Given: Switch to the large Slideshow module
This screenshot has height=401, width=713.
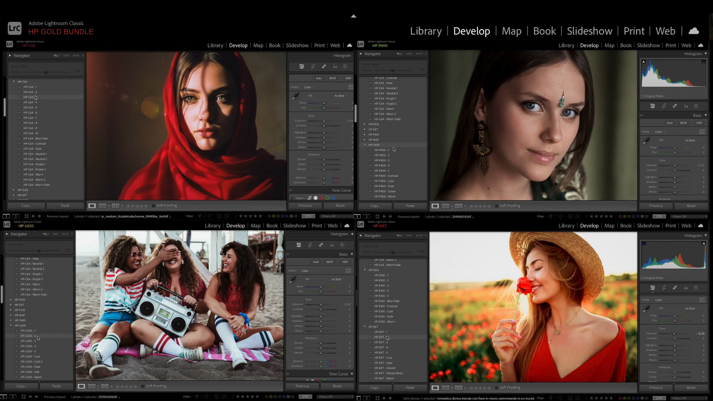Looking at the screenshot, I should [x=589, y=31].
